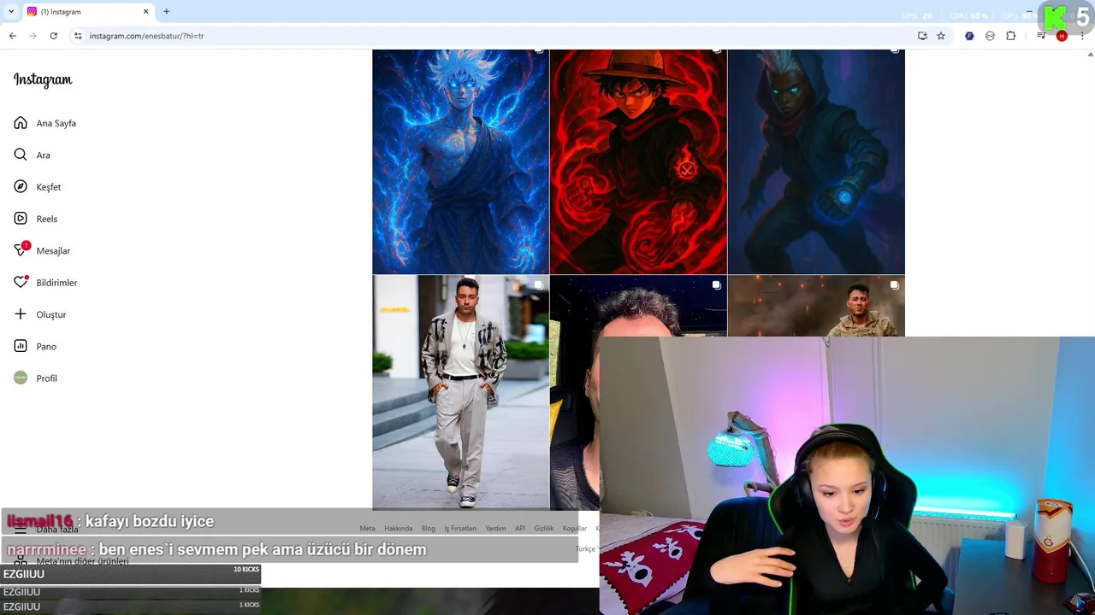Click the site info icon in address bar
Image resolution: width=1095 pixels, height=615 pixels.
click(78, 36)
